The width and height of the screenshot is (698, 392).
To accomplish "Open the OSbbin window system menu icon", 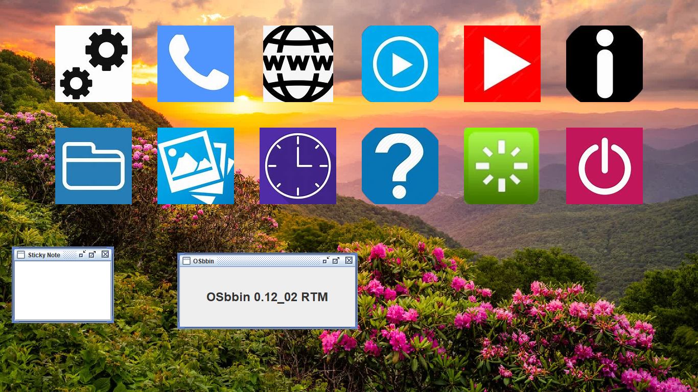I will 187,261.
